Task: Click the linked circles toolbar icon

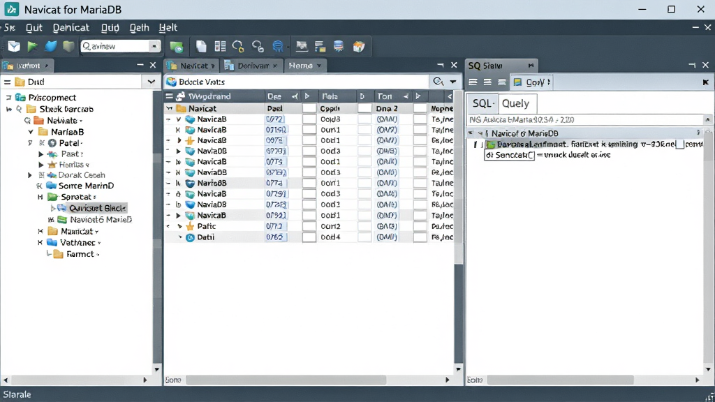Action: (x=258, y=46)
